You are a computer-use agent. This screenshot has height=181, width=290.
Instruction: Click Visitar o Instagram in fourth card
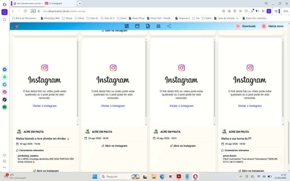250,106
